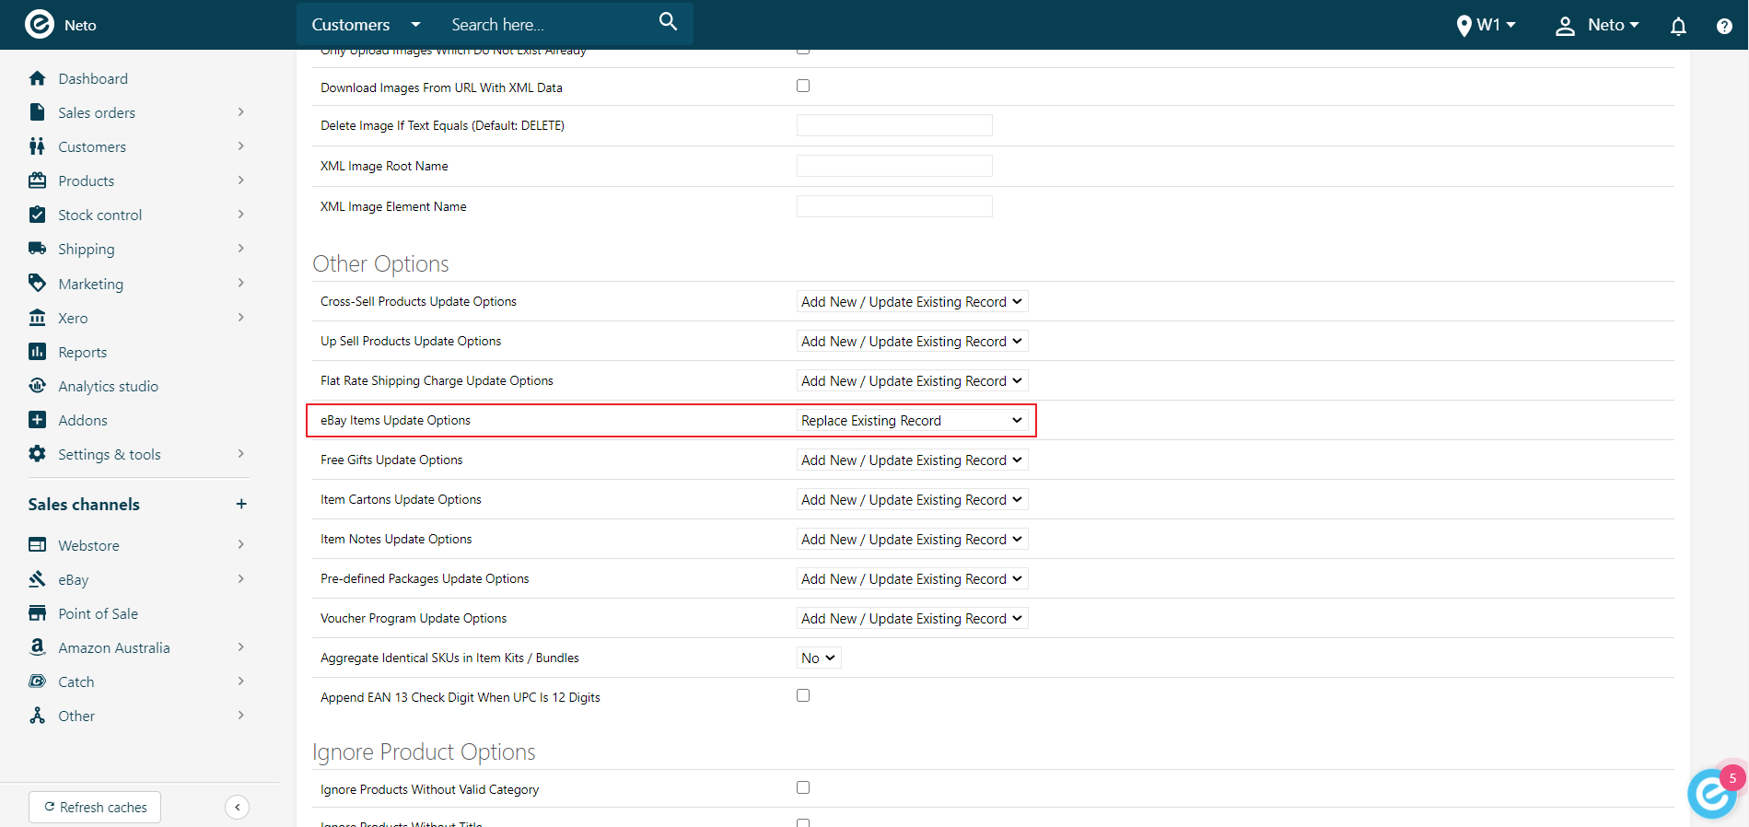Image resolution: width=1749 pixels, height=827 pixels.
Task: Open the notifications bell
Action: (1678, 26)
